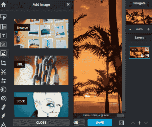Toggle the layer lock icon
The width and height of the screenshot is (152, 127).
pyautogui.click(x=142, y=56)
